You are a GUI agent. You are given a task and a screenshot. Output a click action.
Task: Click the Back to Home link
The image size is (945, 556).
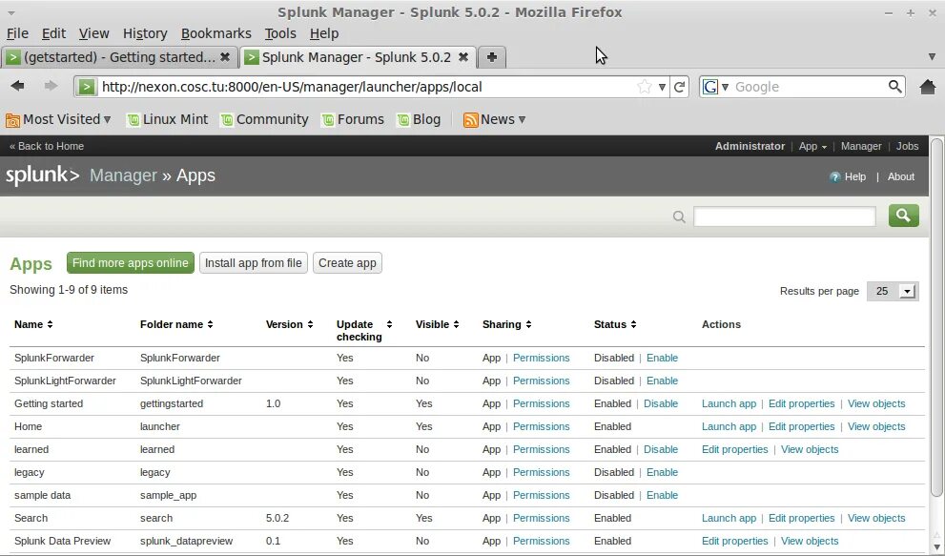pyautogui.click(x=47, y=146)
